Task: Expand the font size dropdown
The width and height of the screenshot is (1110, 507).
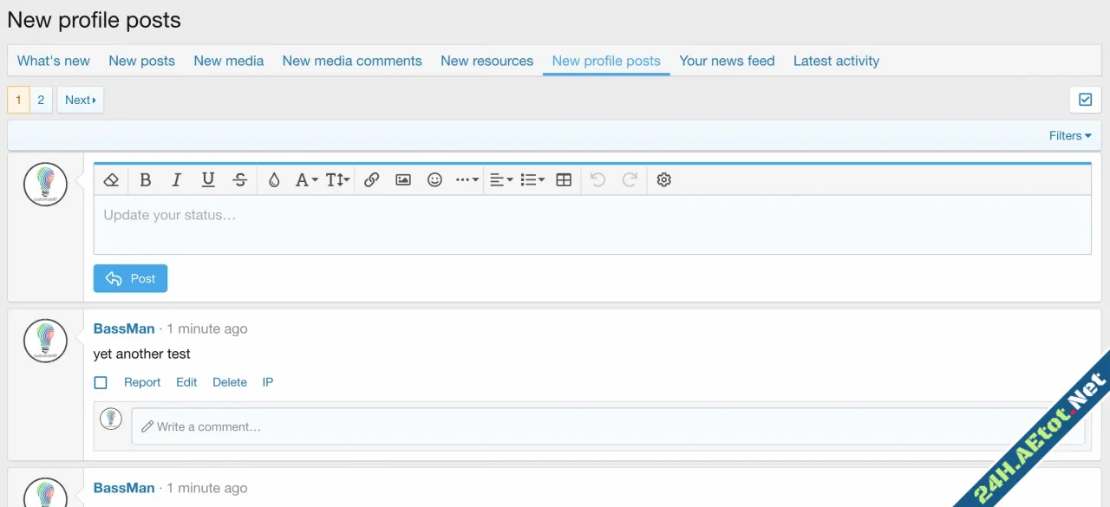Action: click(x=336, y=179)
